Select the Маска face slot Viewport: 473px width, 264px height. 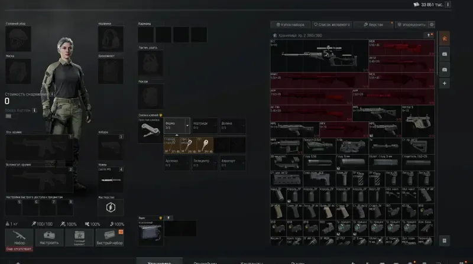point(18,71)
